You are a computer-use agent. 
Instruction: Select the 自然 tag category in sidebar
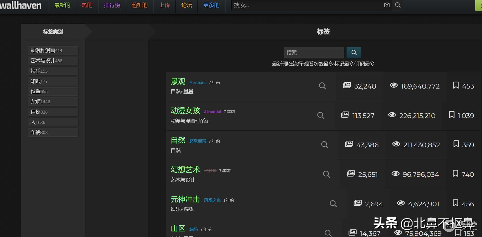[x=53, y=112]
